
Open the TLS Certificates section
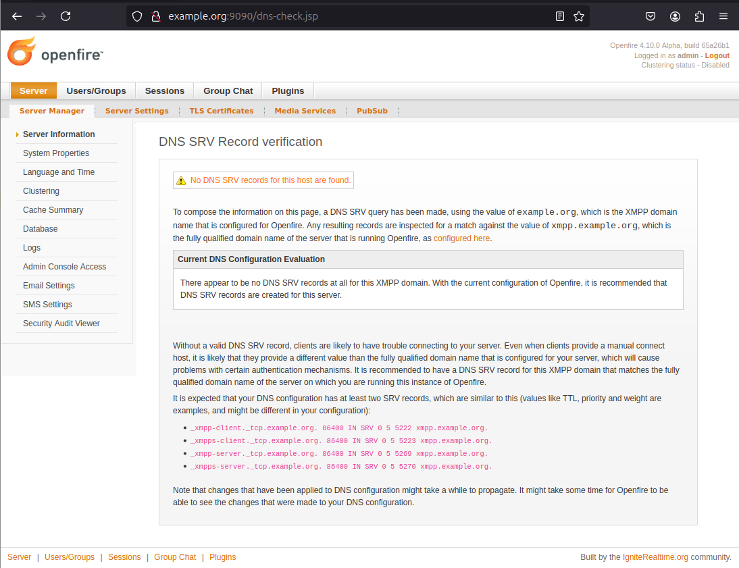[x=222, y=111]
